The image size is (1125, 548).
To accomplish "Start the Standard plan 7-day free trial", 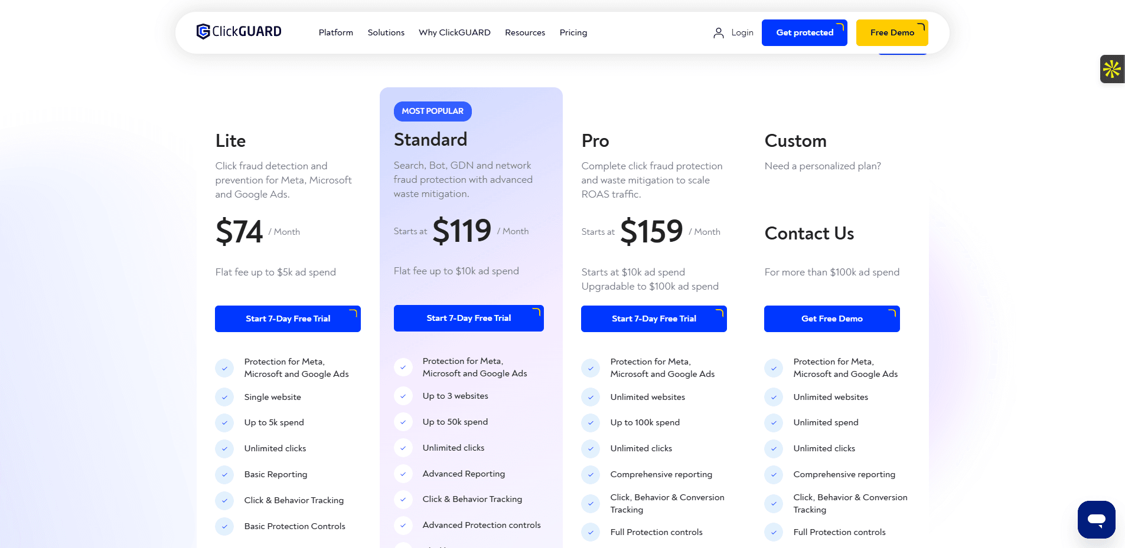I will click(x=468, y=318).
